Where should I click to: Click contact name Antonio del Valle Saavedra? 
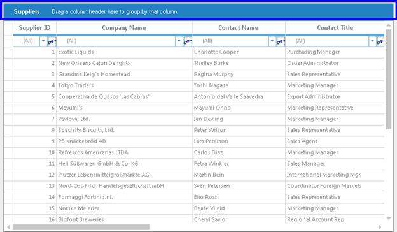[x=228, y=97]
